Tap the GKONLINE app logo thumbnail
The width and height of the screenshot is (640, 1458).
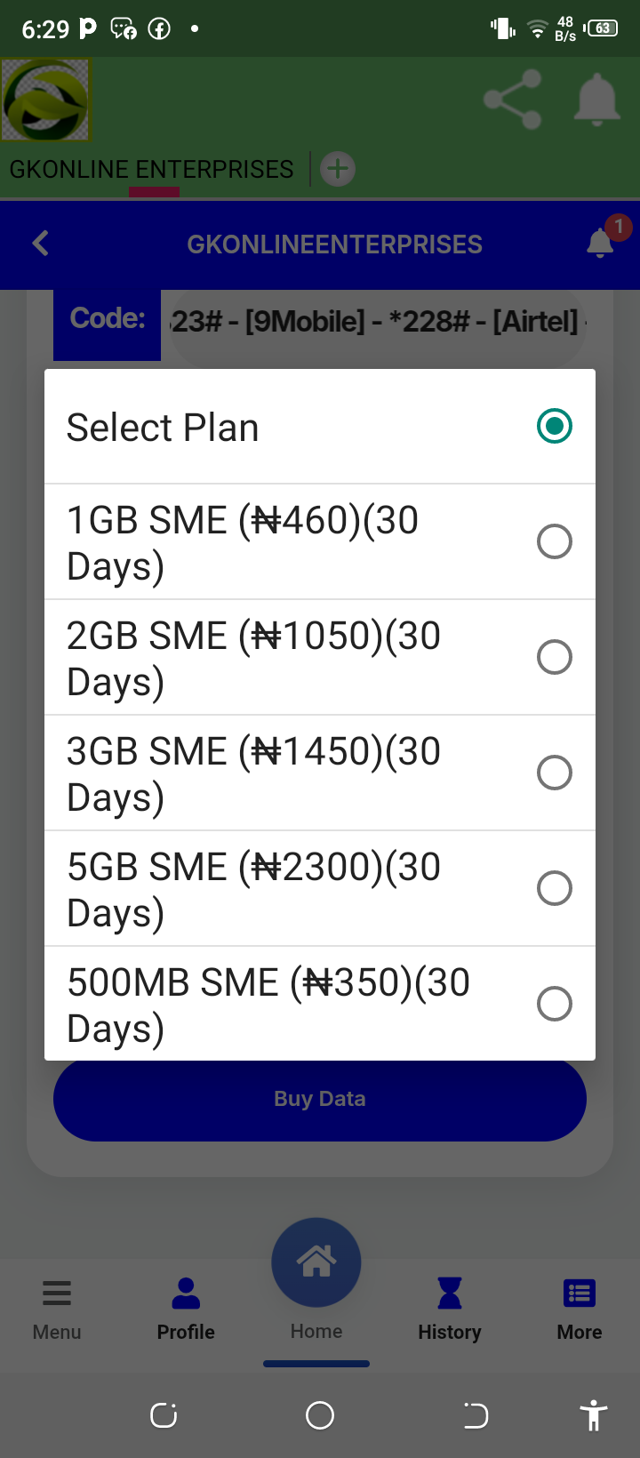click(x=45, y=100)
